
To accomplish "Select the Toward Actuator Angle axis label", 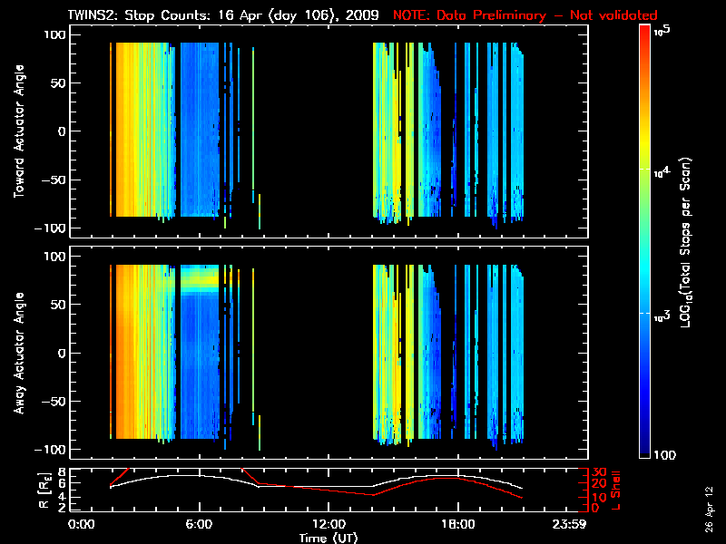I will point(18,132).
